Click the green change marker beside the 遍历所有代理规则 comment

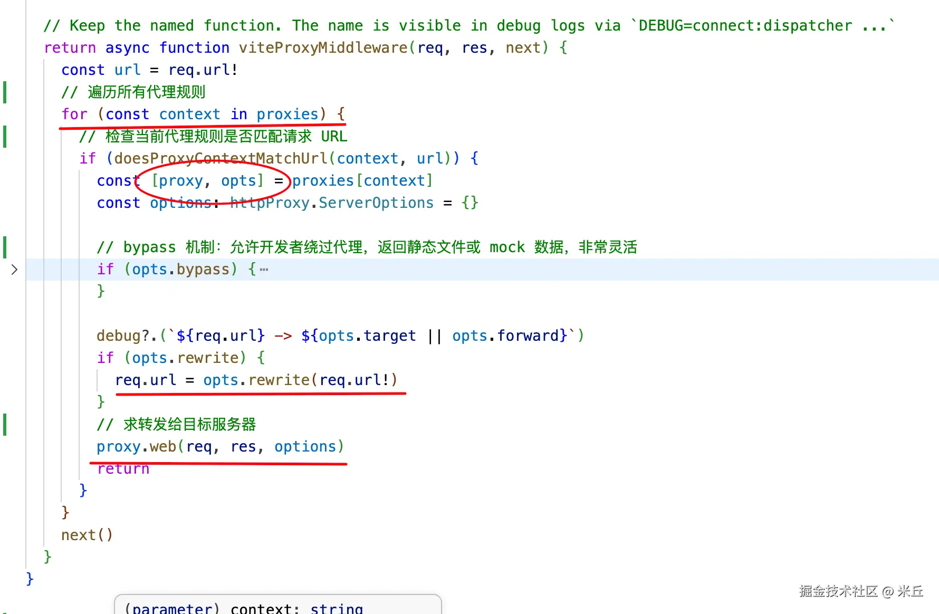click(x=5, y=92)
